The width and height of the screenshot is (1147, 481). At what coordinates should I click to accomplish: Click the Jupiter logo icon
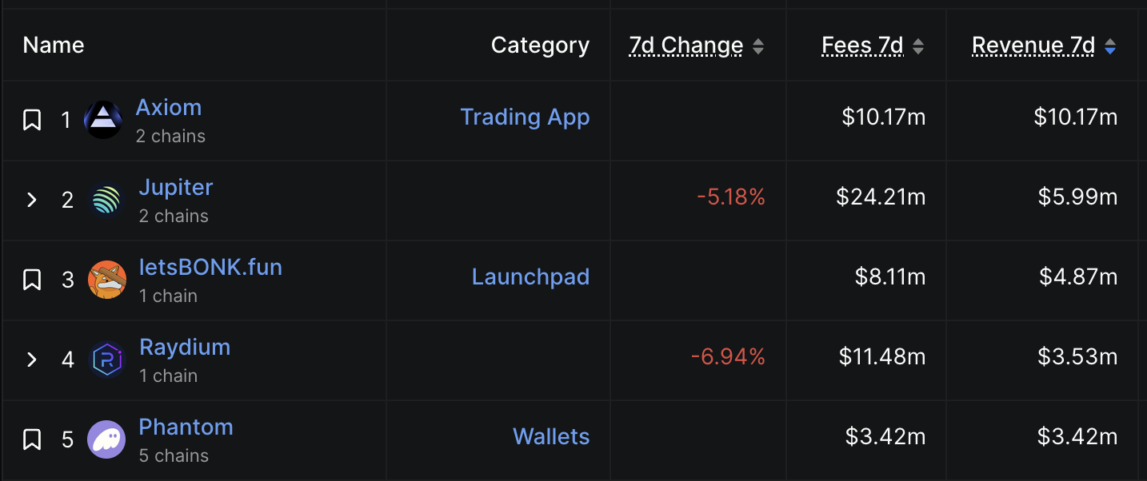coord(106,200)
